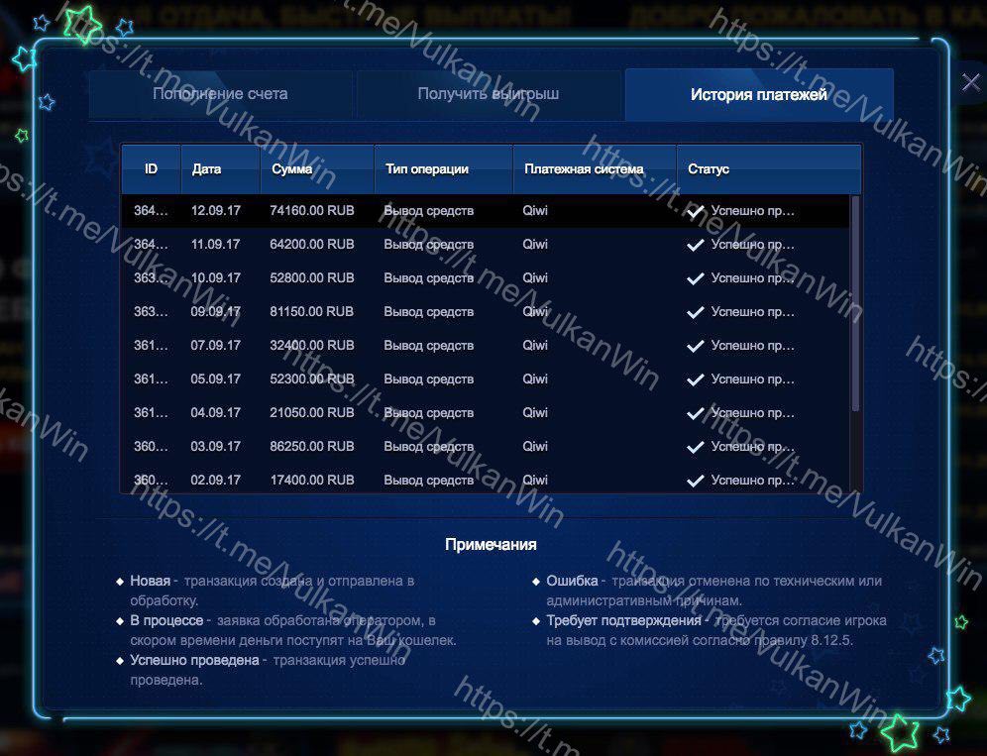Viewport: 987px width, 756px height.
Task: Close the payments dialog with X
Action: tap(971, 81)
